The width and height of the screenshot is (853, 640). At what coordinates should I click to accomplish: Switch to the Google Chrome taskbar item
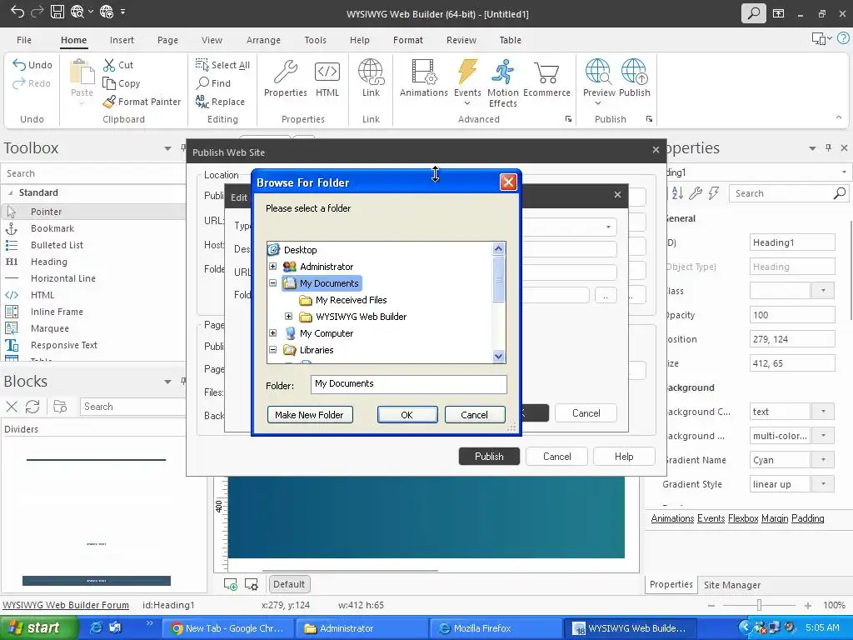[228, 628]
